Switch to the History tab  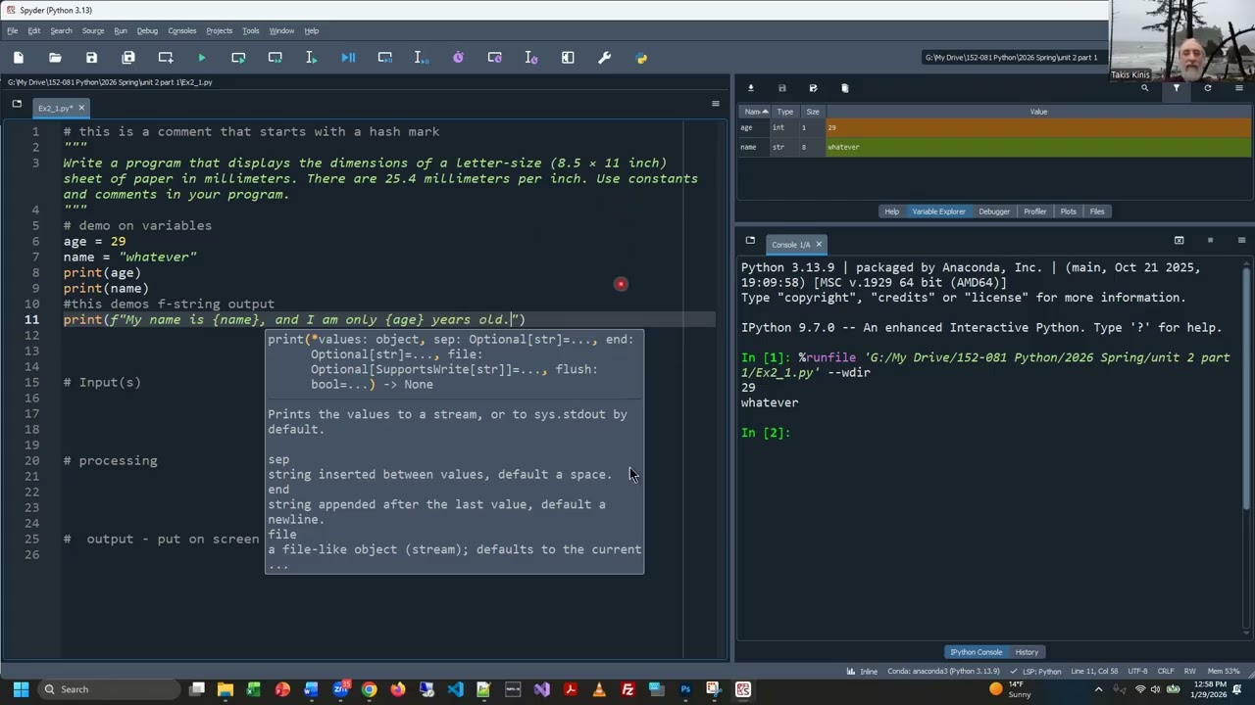click(1027, 652)
